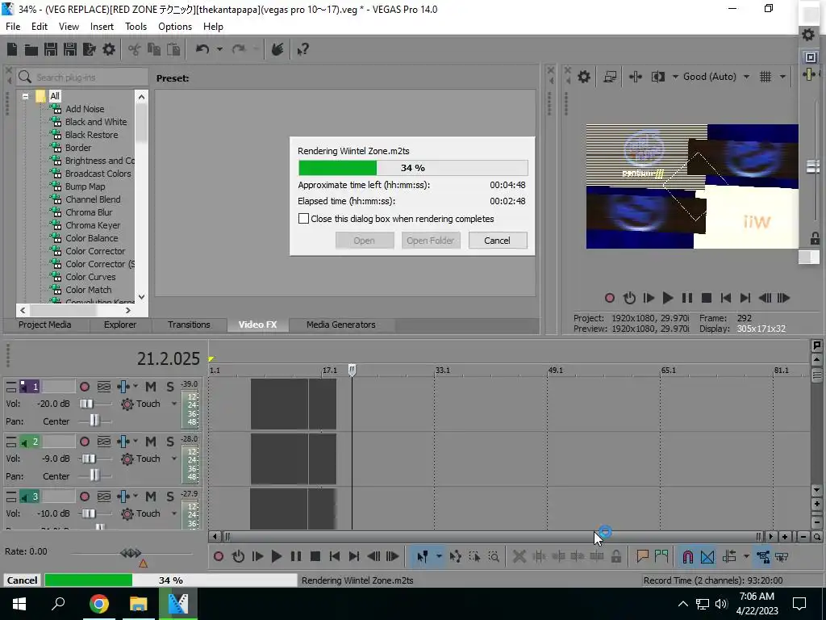
Task: Click Preview on External Monitor icon
Action: pyautogui.click(x=610, y=77)
